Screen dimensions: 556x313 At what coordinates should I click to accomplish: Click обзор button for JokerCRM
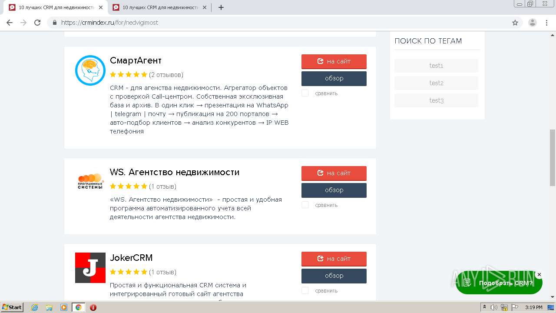tap(334, 276)
